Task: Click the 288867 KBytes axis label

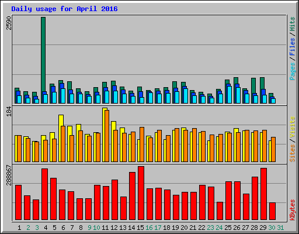Action: point(9,175)
